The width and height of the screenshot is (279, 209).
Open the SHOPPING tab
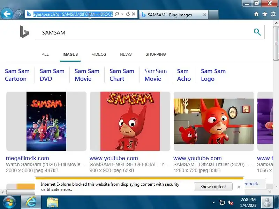156,54
